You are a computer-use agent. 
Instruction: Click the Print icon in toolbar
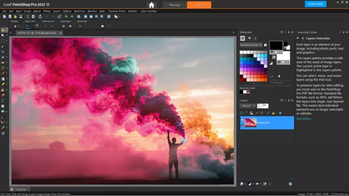coord(40,16)
